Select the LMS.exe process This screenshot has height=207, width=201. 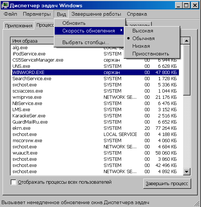(96, 110)
